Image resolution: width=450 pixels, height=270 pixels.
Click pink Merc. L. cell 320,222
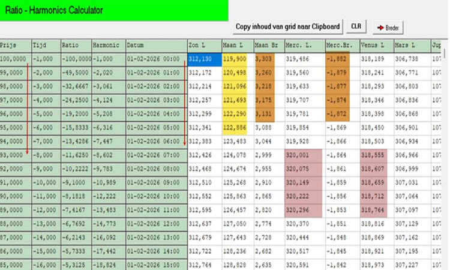305,197
